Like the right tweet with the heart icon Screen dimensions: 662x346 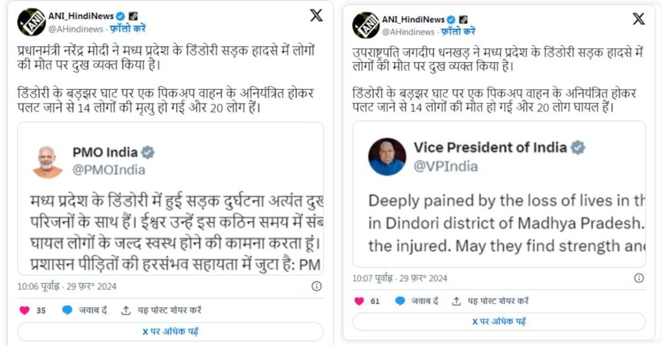pos(359,301)
